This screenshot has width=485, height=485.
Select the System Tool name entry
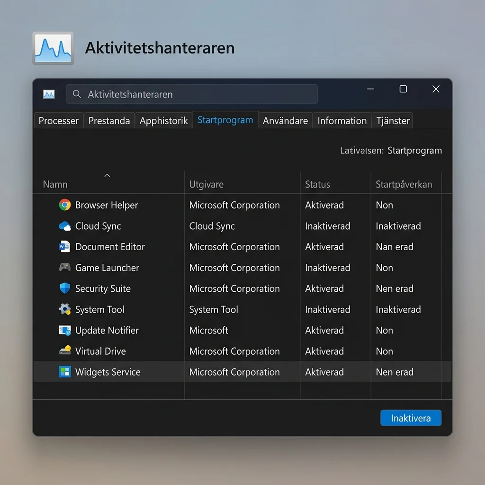click(99, 310)
